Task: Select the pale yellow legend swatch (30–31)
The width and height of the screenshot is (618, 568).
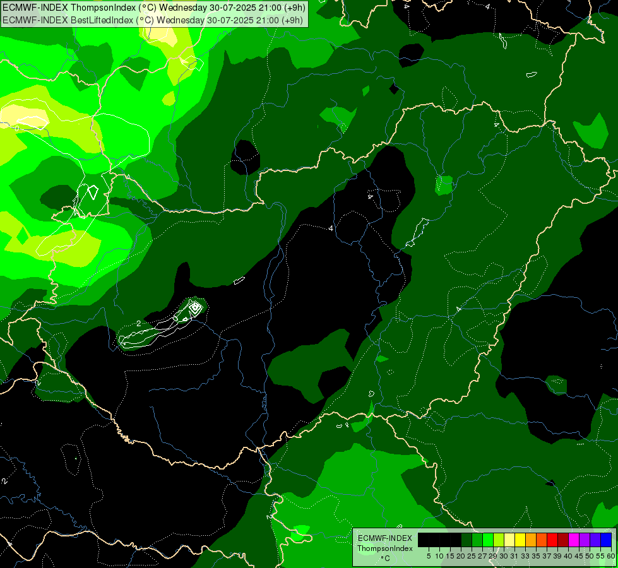Action: coord(509,540)
